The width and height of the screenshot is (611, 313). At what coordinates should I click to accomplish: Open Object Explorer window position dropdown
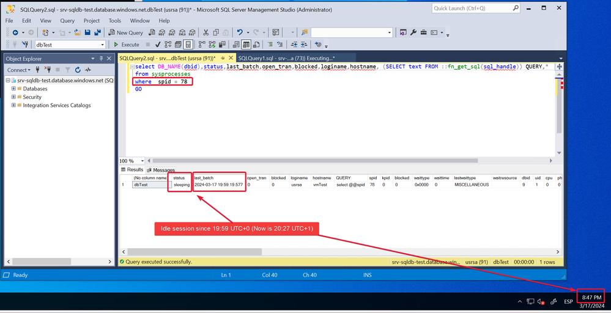click(93, 59)
